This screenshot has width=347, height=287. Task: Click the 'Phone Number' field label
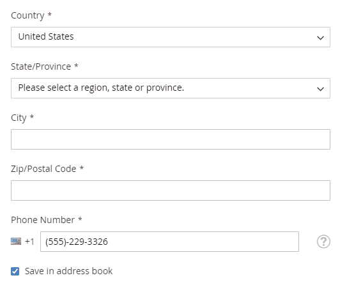pos(43,220)
